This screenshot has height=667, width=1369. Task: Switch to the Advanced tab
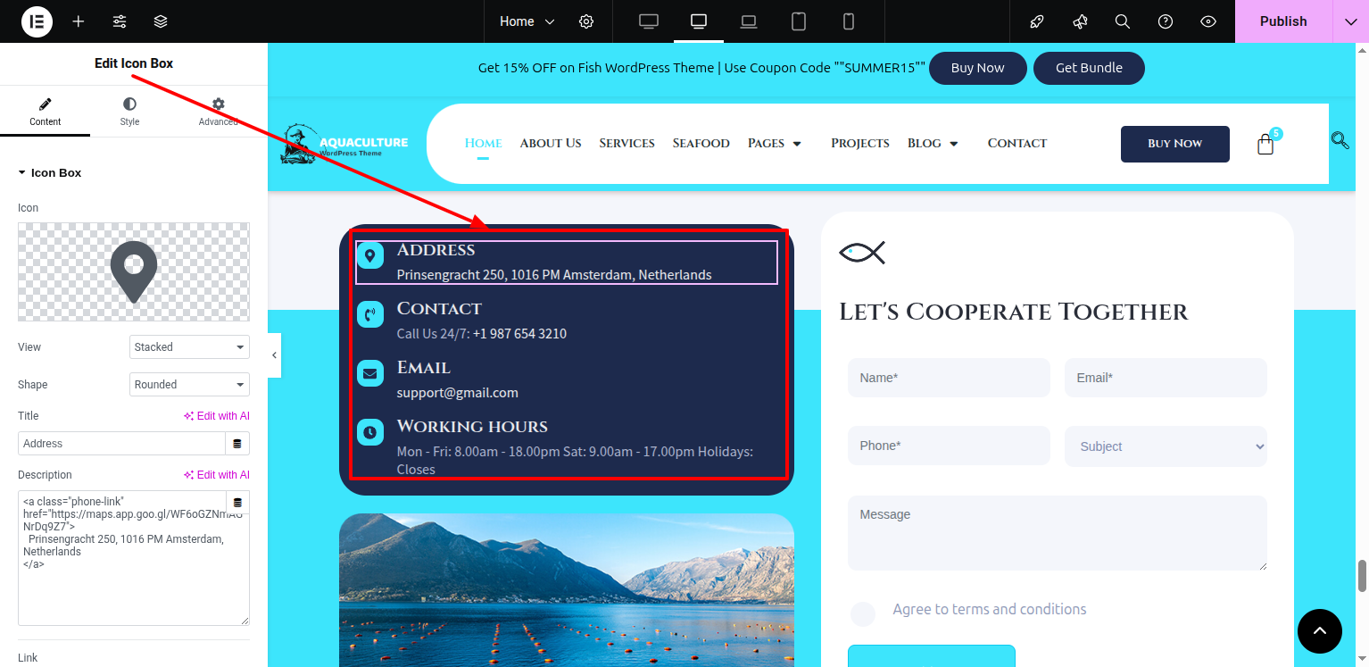pos(218,112)
